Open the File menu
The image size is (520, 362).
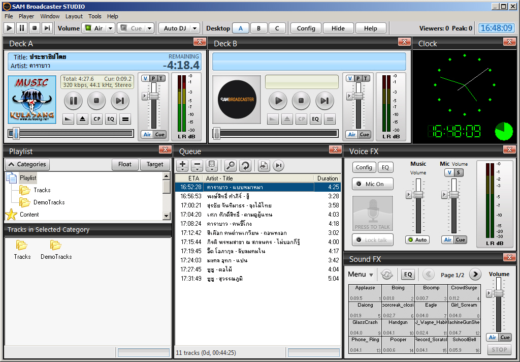[x=9, y=16]
